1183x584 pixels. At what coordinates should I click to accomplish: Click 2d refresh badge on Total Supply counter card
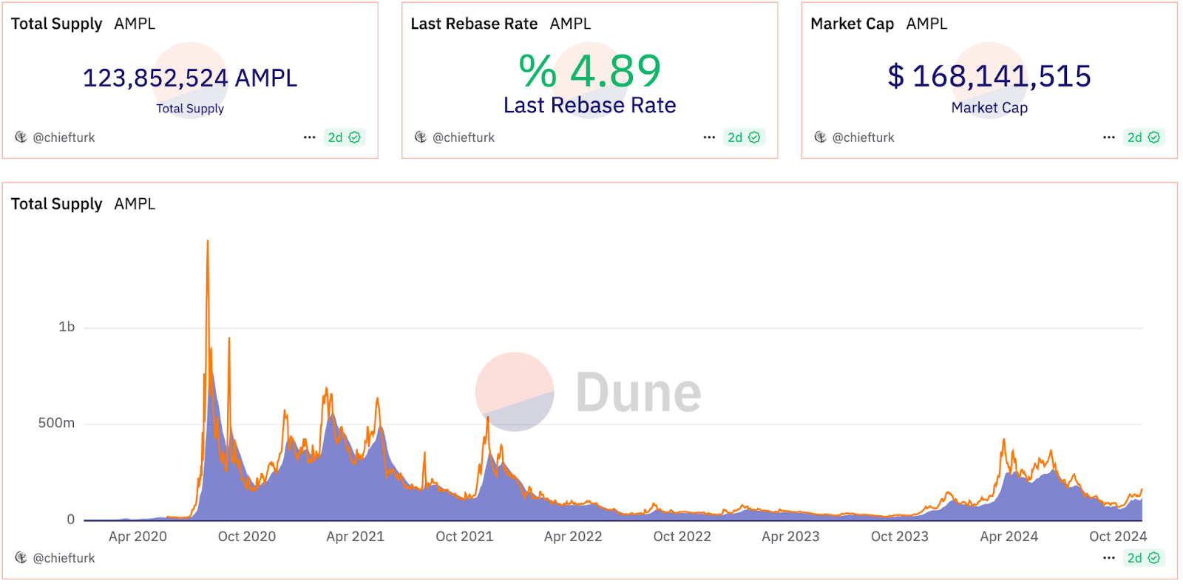click(345, 137)
